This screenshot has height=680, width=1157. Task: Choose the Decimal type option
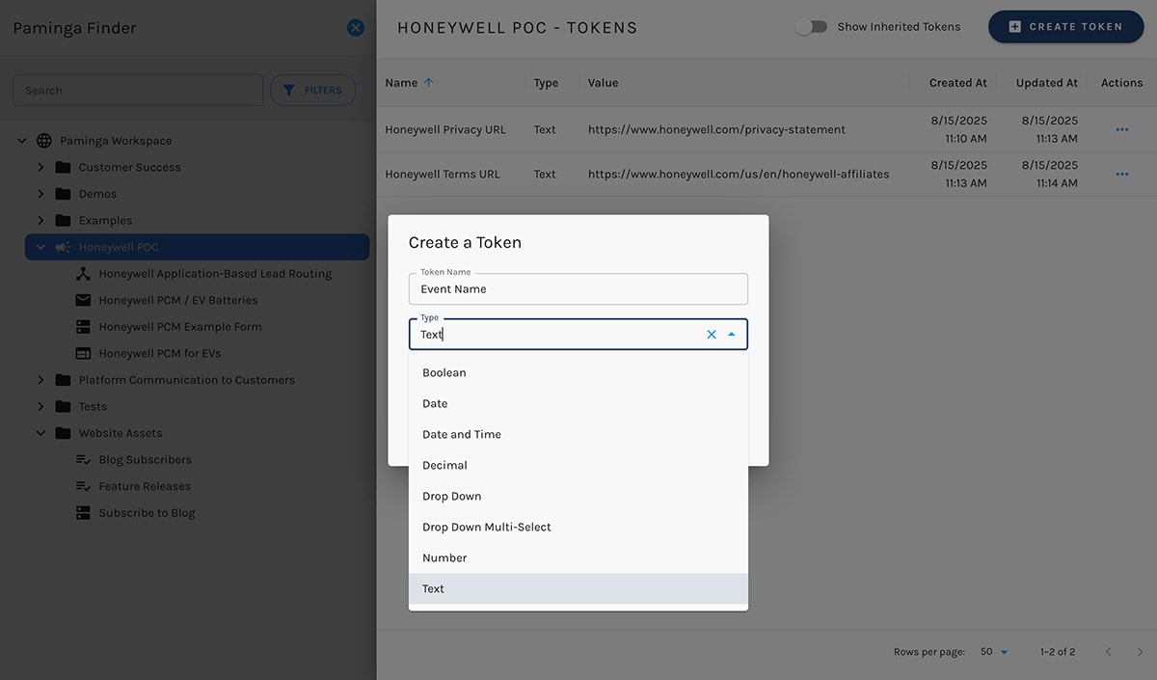coord(578,465)
